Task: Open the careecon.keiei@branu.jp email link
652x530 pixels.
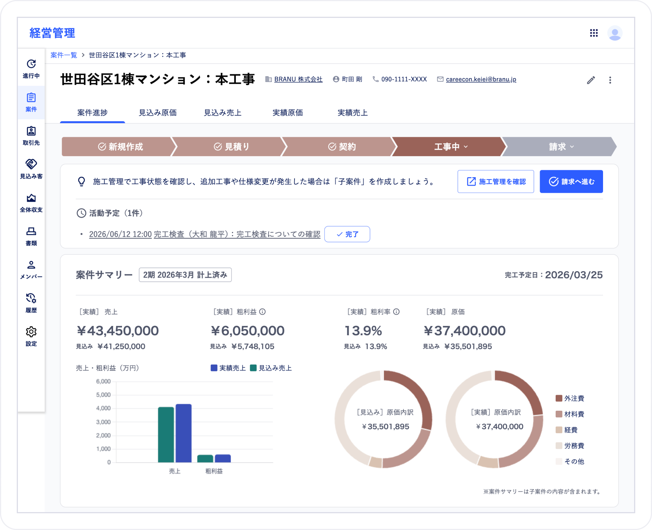Action: 481,79
